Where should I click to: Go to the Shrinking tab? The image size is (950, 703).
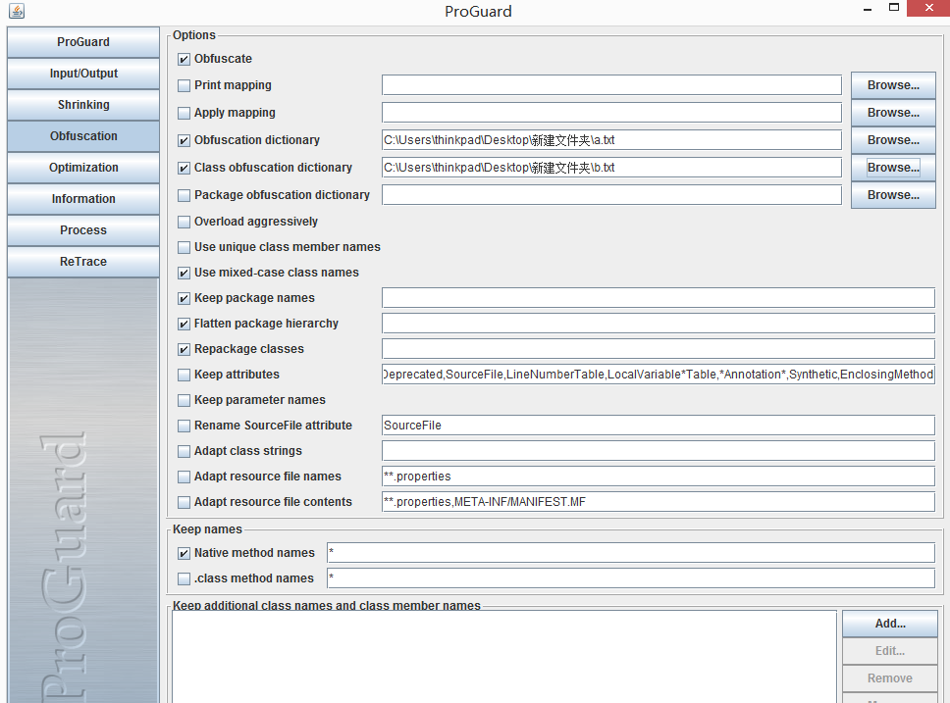click(83, 105)
